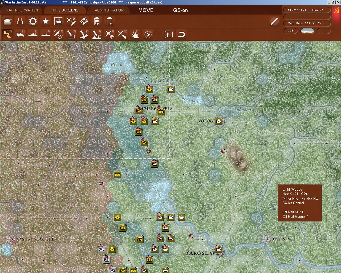Click the snow weather indicator pill
341x273 pixels.
click(x=307, y=31)
